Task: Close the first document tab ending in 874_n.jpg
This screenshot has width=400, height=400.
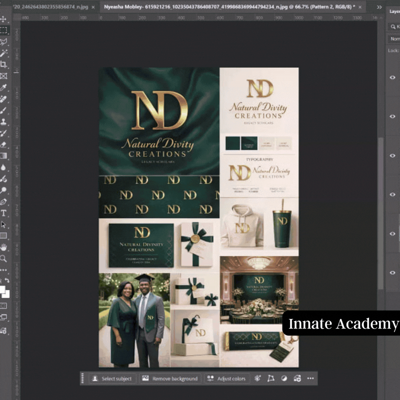Action: 93,7
